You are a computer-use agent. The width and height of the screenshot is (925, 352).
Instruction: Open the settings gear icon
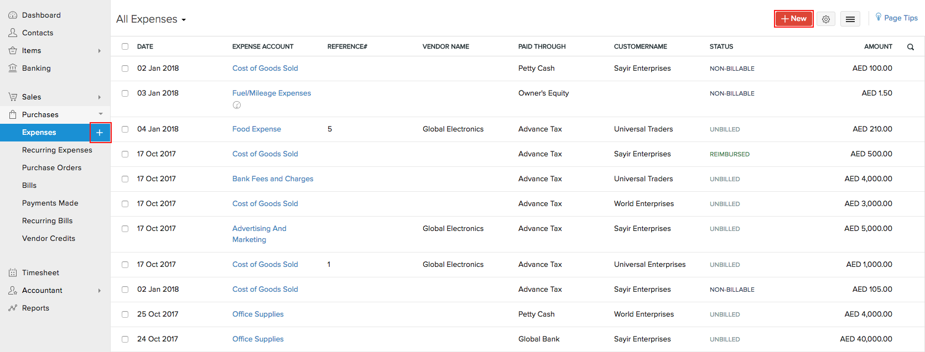(826, 19)
